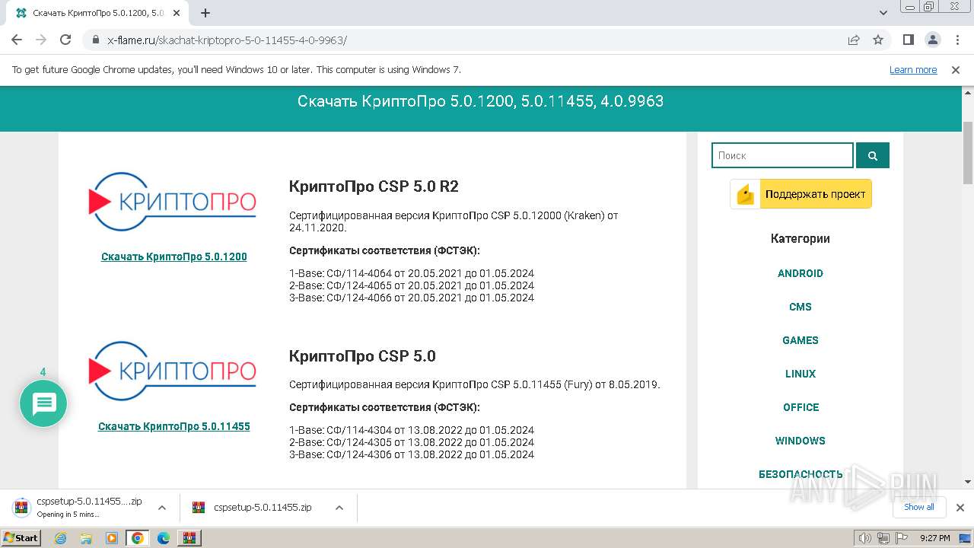Click the Поиск search field
The height and width of the screenshot is (548, 974).
(x=782, y=155)
